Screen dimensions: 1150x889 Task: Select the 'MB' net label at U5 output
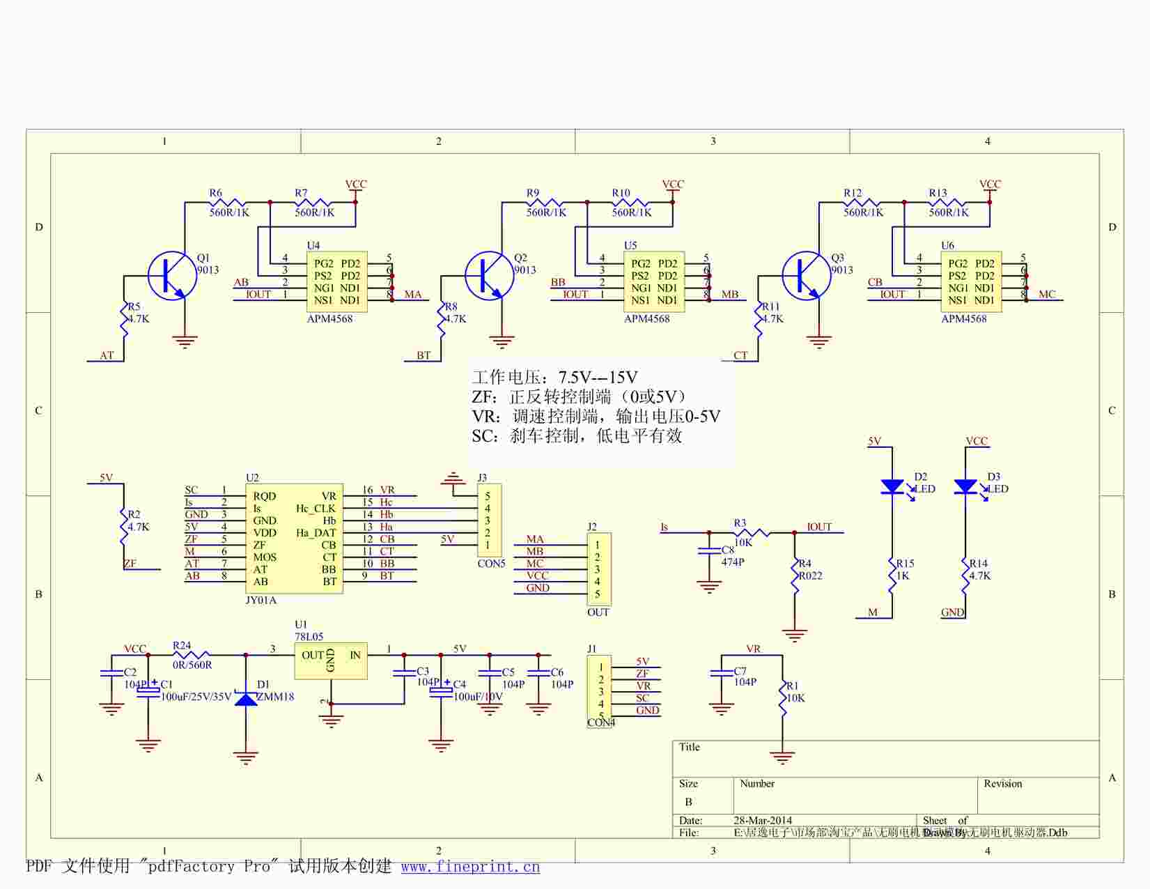tap(730, 294)
